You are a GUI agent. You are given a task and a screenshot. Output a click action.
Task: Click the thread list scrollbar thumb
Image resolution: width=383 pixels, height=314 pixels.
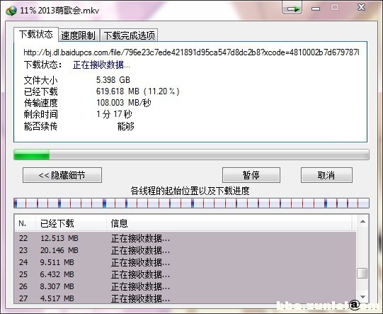(x=362, y=273)
